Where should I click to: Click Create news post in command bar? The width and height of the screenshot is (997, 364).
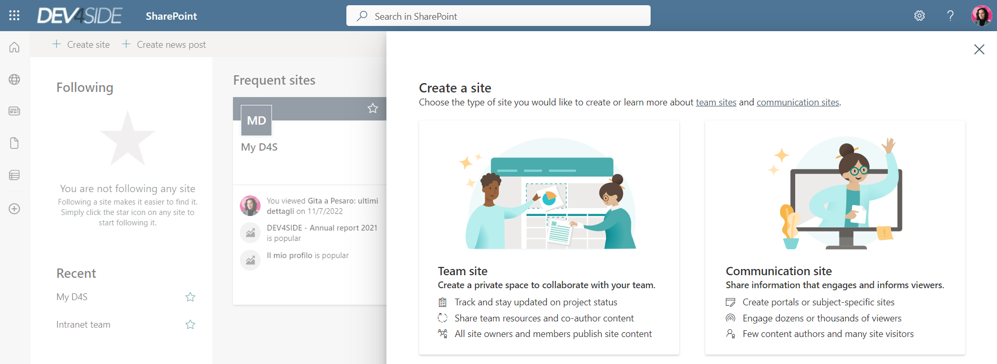coord(164,45)
